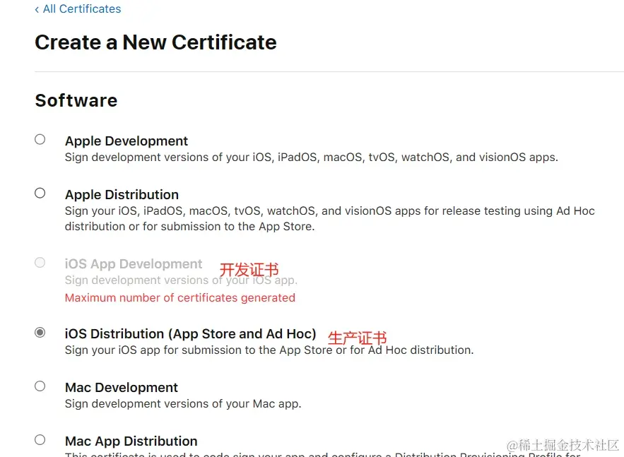Click the Mac Development label
The image size is (624, 457).
pyautogui.click(x=122, y=387)
